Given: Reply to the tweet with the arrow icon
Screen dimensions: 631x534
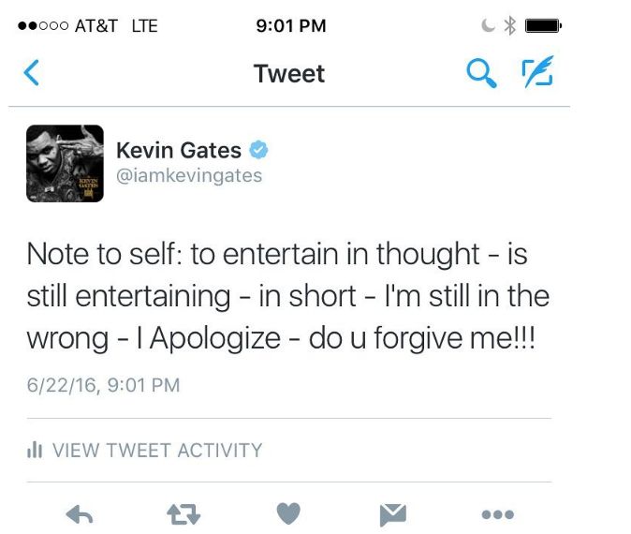Looking at the screenshot, I should click(x=80, y=514).
